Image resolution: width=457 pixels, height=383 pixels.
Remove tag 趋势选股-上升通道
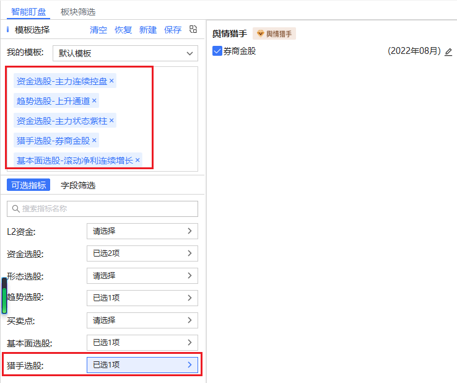pos(94,100)
